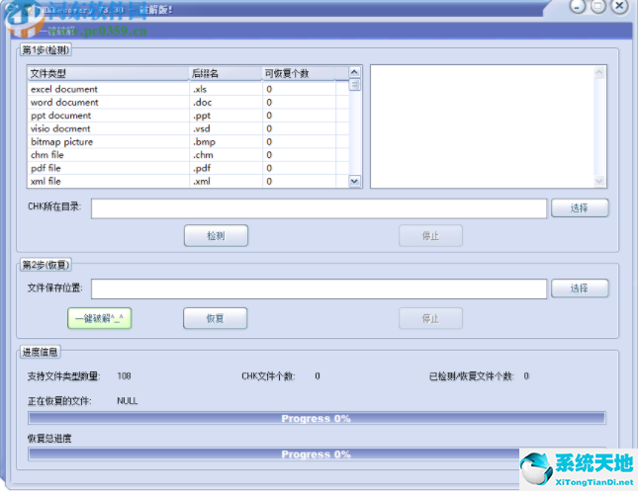This screenshot has height=491, width=638.
Task: Click the right preview pane down arrow
Action: click(599, 181)
